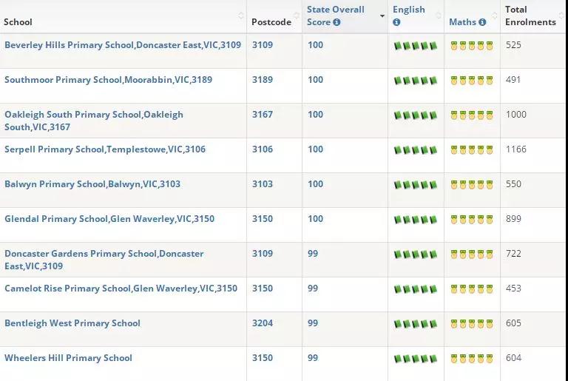Click Maths medal rating for Southmoor Primary School
This screenshot has width=568, height=381.
click(472, 81)
